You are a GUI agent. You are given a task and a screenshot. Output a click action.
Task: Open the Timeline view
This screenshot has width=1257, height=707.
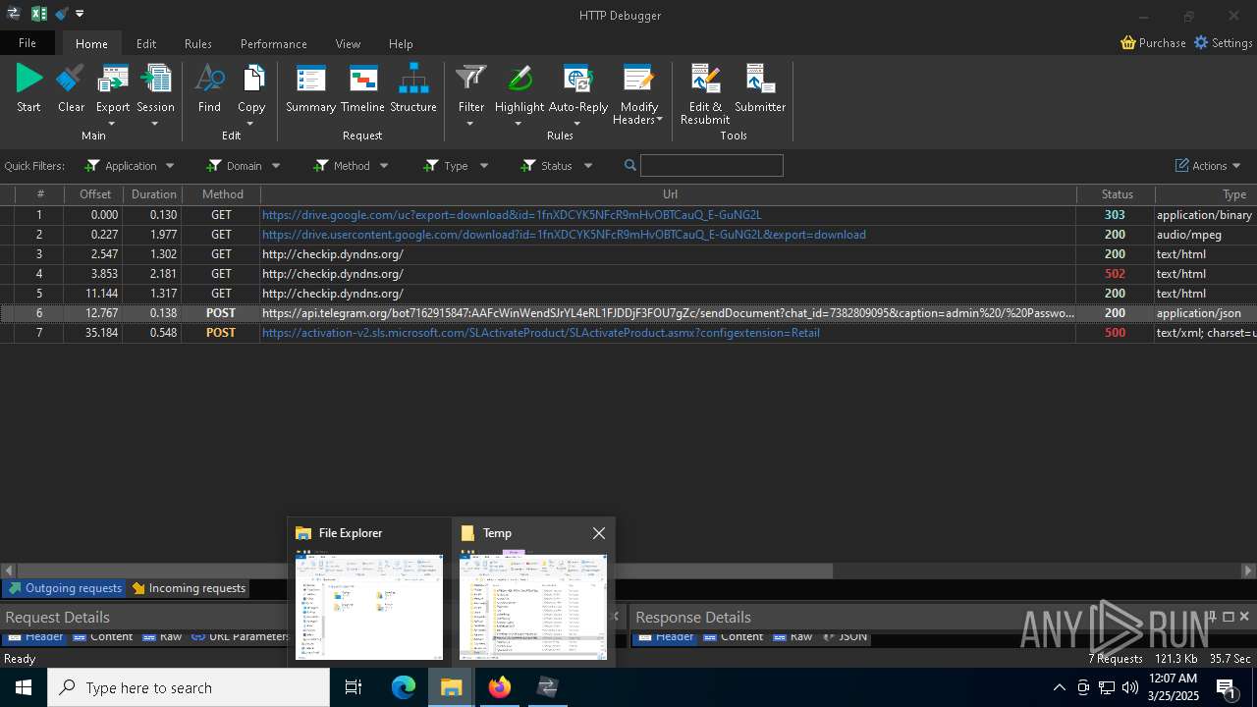362,79
